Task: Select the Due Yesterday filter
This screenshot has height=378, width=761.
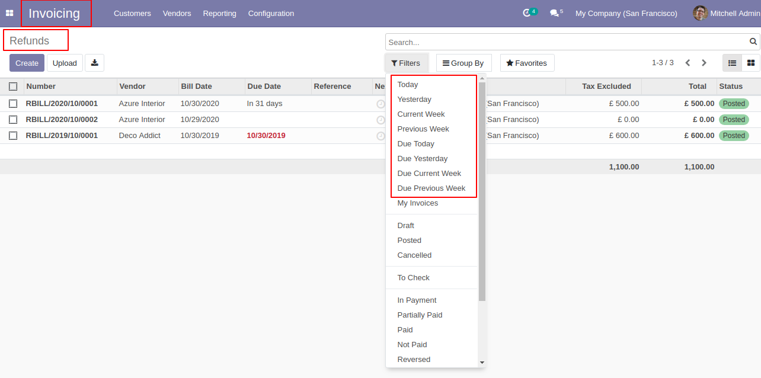Action: click(423, 159)
